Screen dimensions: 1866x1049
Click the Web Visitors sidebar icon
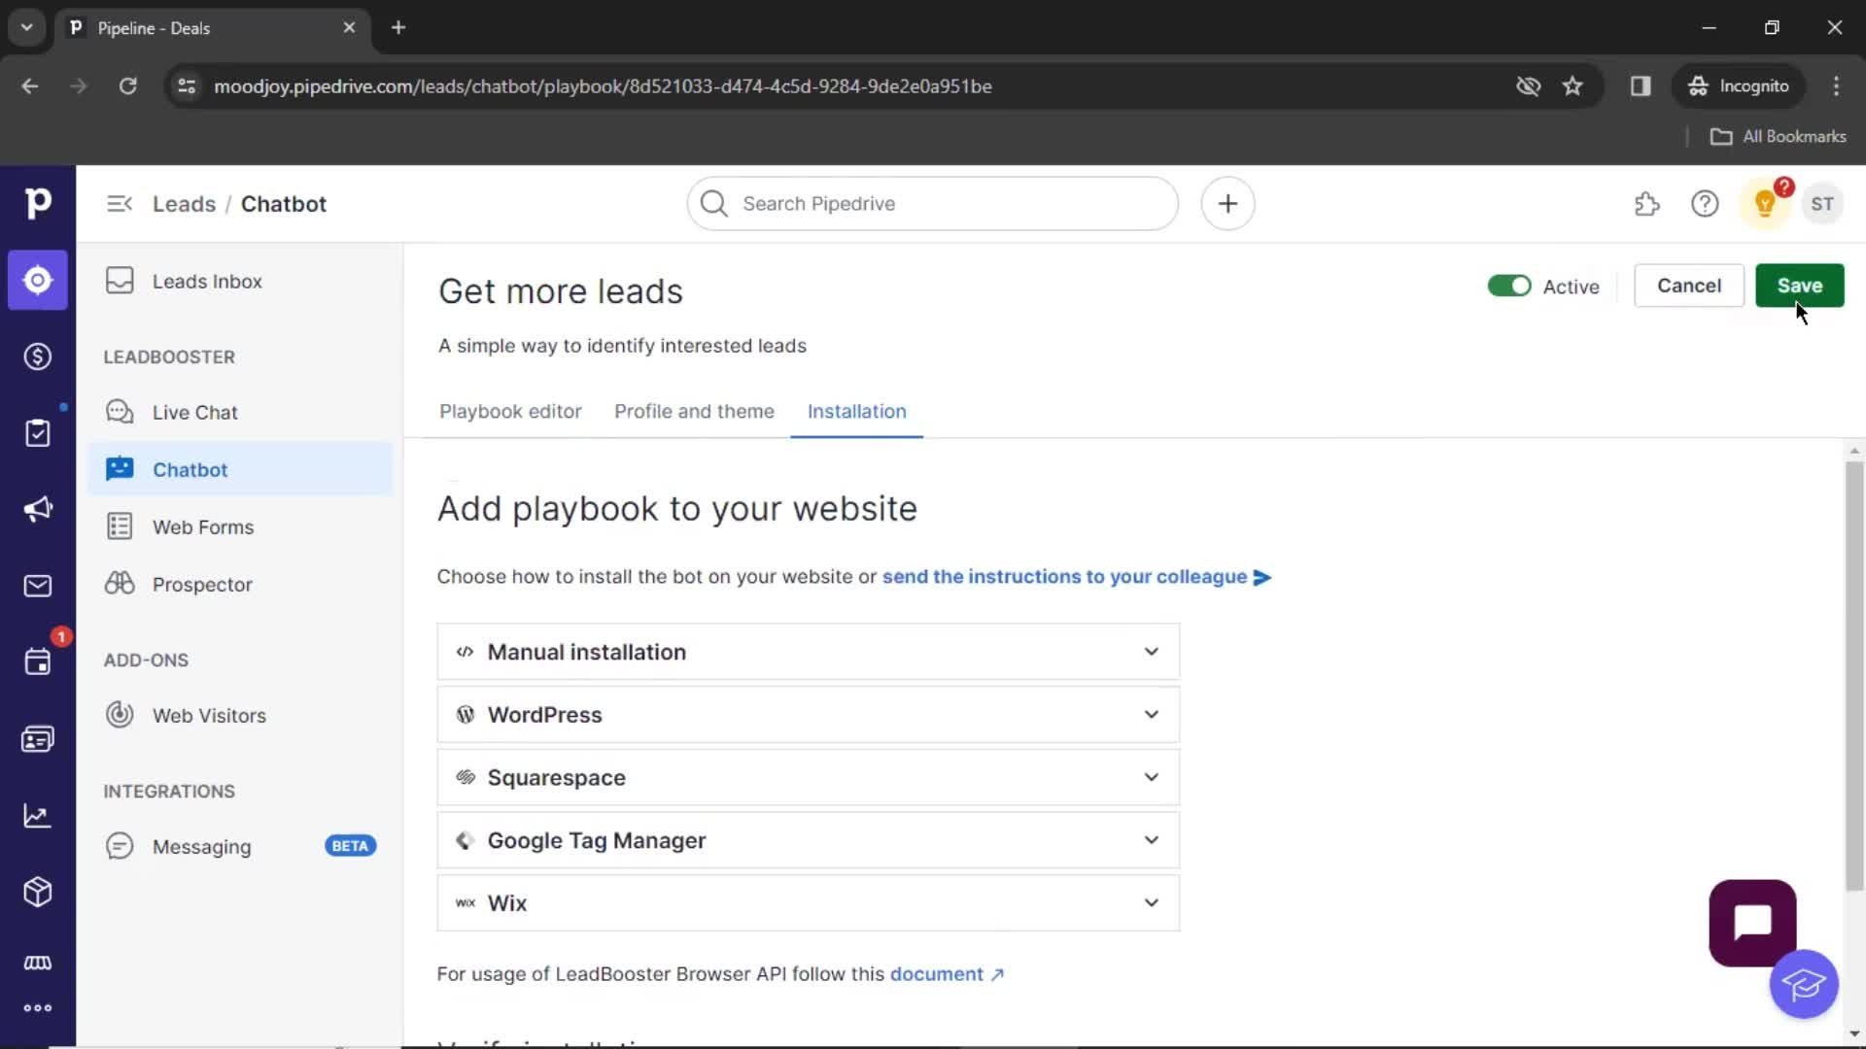(120, 715)
